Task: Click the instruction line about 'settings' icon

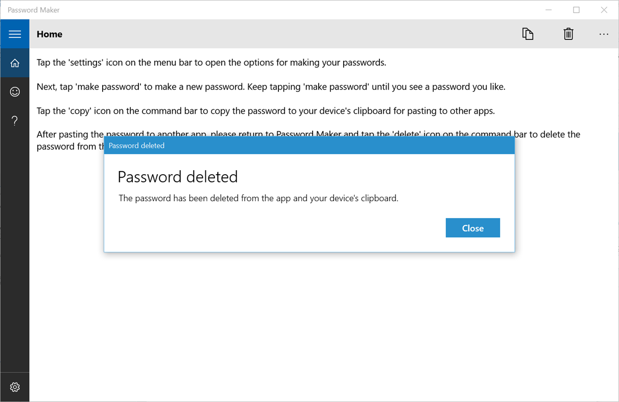Action: [211, 63]
